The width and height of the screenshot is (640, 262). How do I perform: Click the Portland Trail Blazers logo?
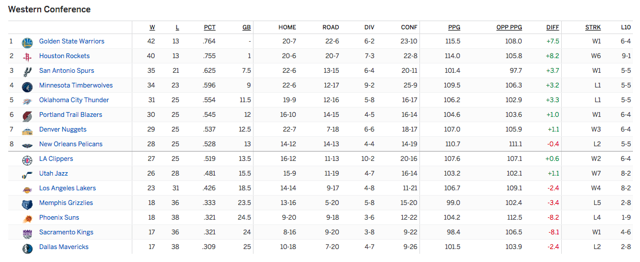coord(27,115)
